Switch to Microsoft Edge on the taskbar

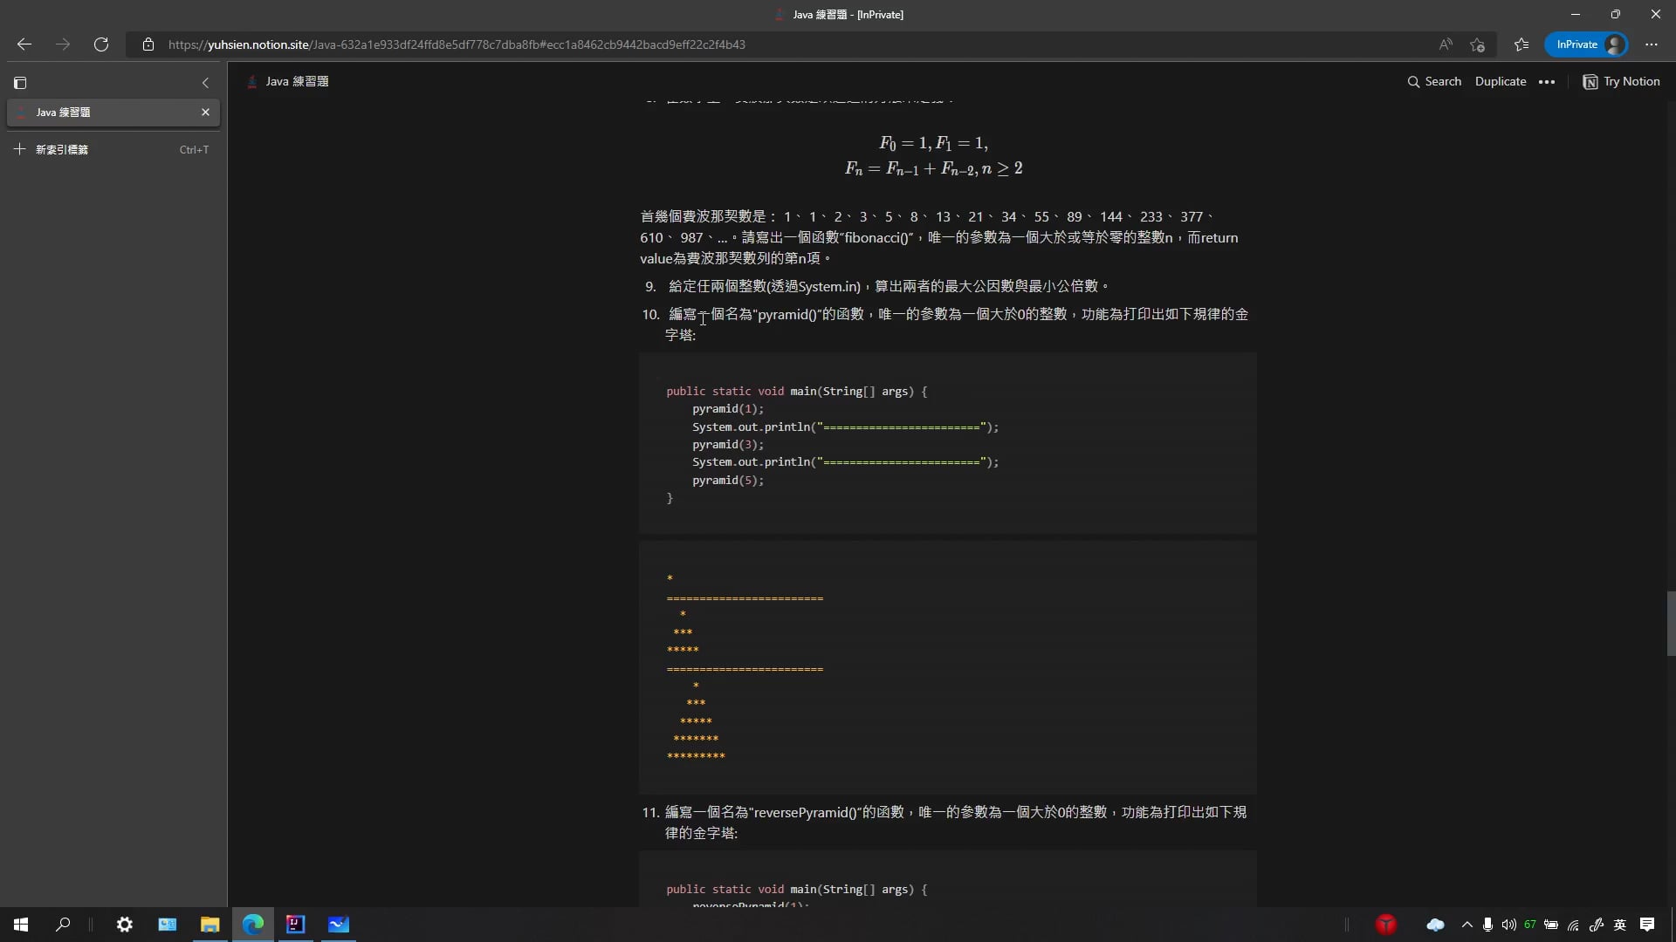(x=252, y=925)
